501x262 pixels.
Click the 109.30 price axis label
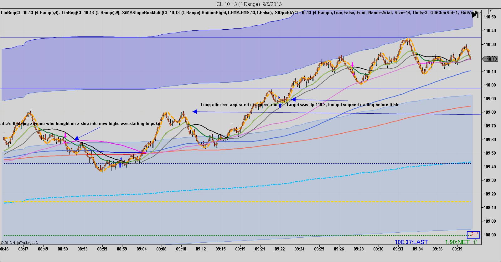click(490, 180)
